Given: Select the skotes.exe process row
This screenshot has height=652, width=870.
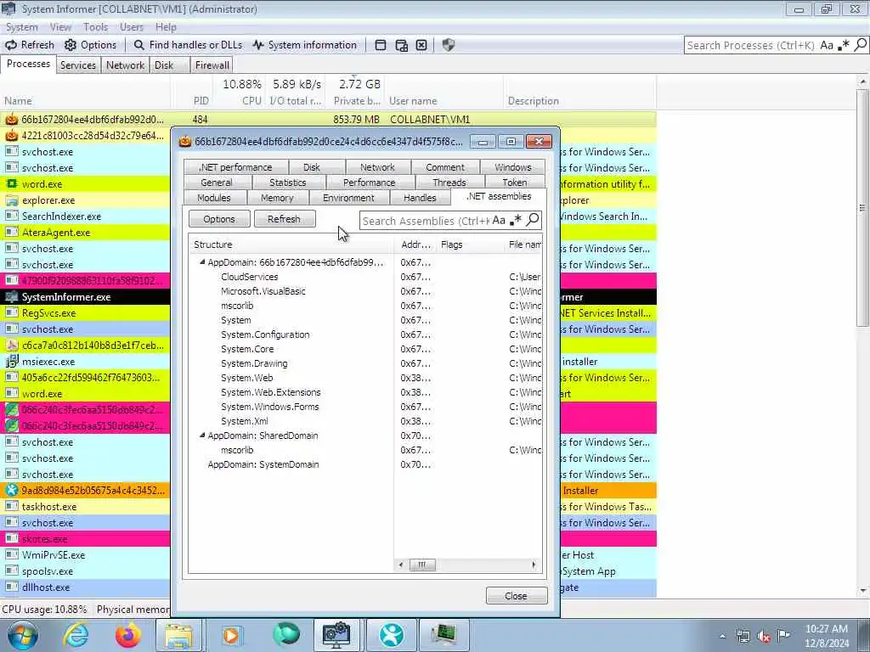Looking at the screenshot, I should click(86, 539).
